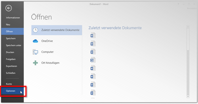Click the scrollbar up arrow in recent list

(188, 27)
